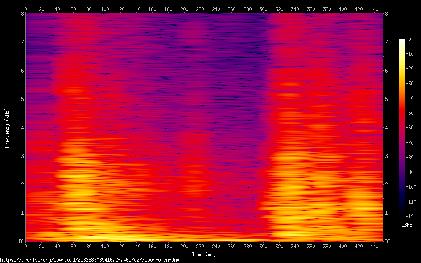Click the DC label on left axis
The height and width of the screenshot is (263, 421).
(21, 241)
